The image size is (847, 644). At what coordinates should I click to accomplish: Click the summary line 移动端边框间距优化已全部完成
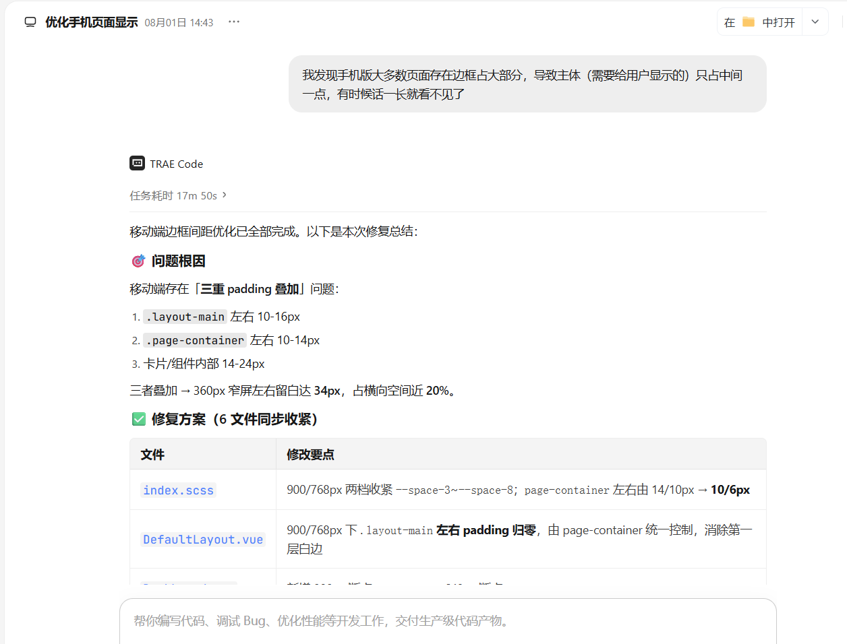coord(274,232)
